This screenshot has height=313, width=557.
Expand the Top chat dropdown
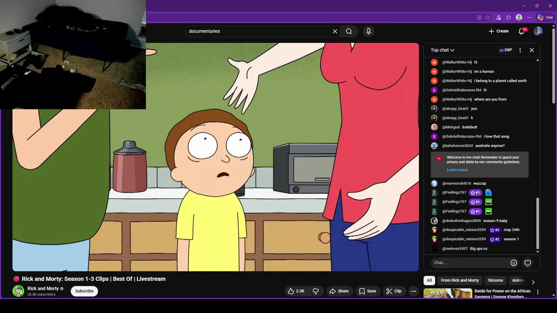443,50
